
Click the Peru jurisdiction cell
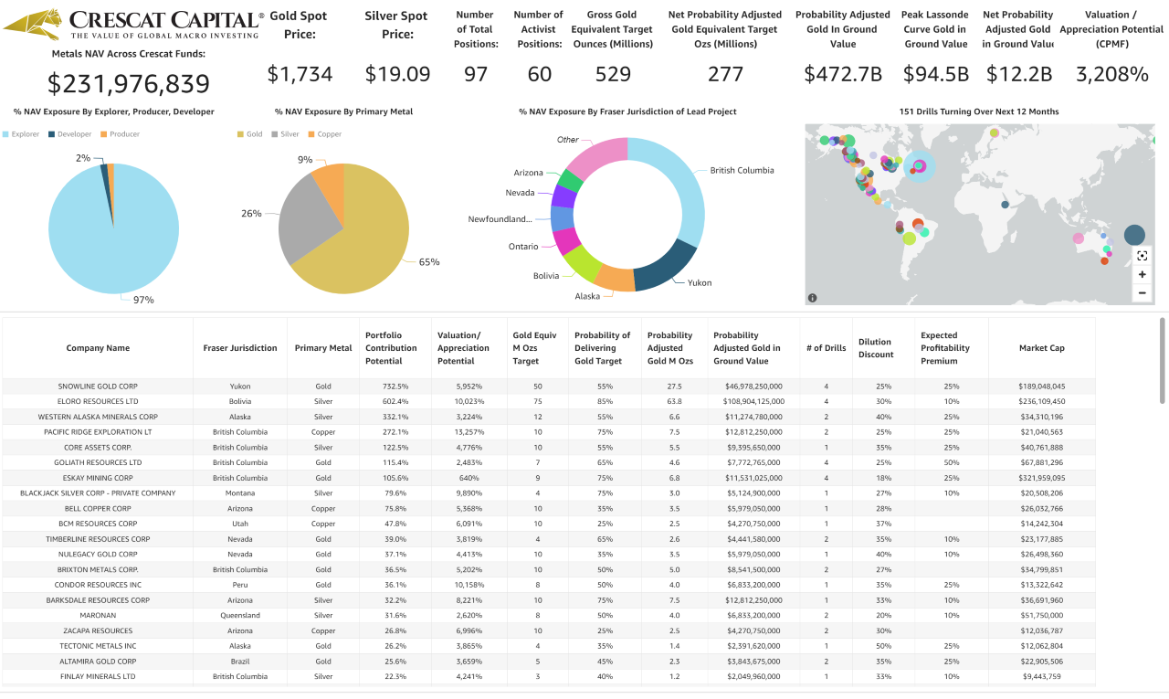[x=240, y=585]
